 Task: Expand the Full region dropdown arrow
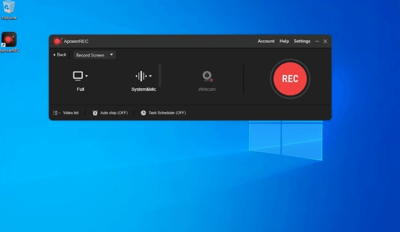tap(87, 76)
